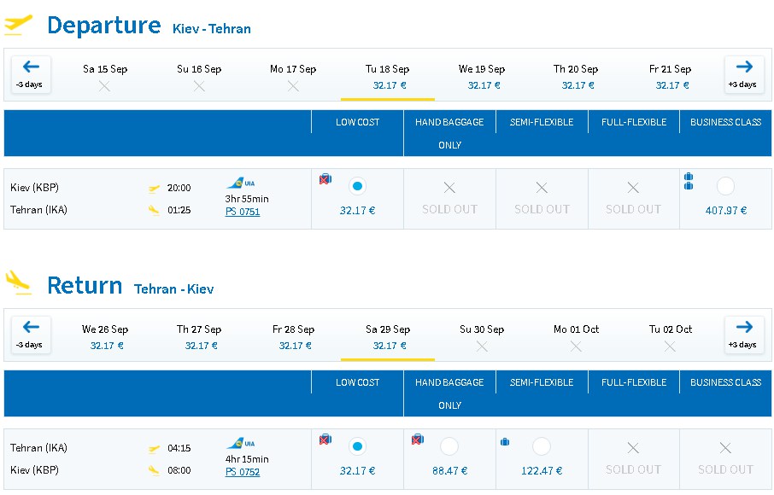Click no-baggage icon in return Low Cost cell

[325, 439]
